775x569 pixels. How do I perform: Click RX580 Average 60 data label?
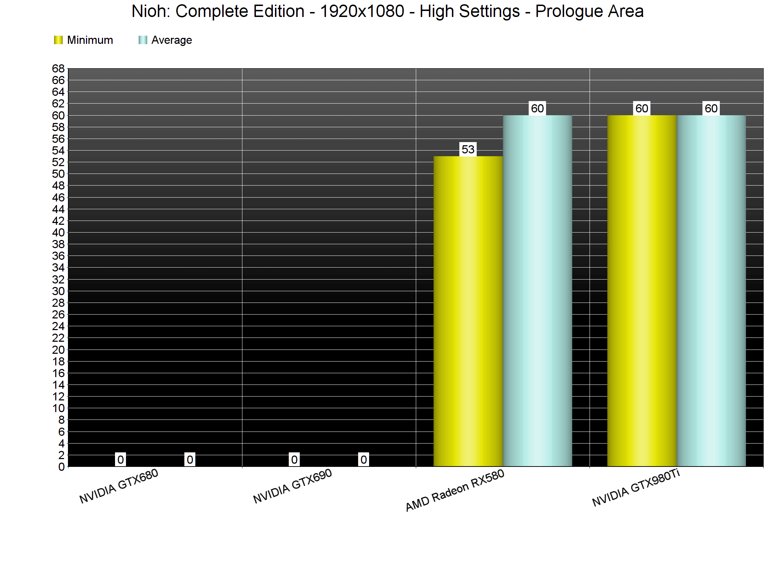click(537, 108)
